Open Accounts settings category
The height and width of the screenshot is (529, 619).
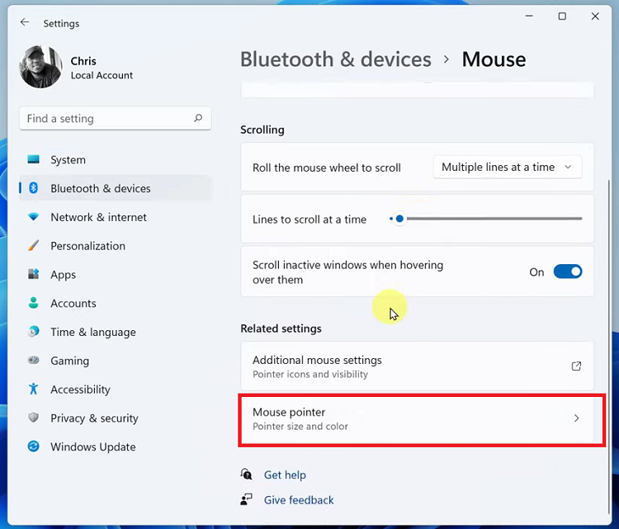[x=116, y=303]
